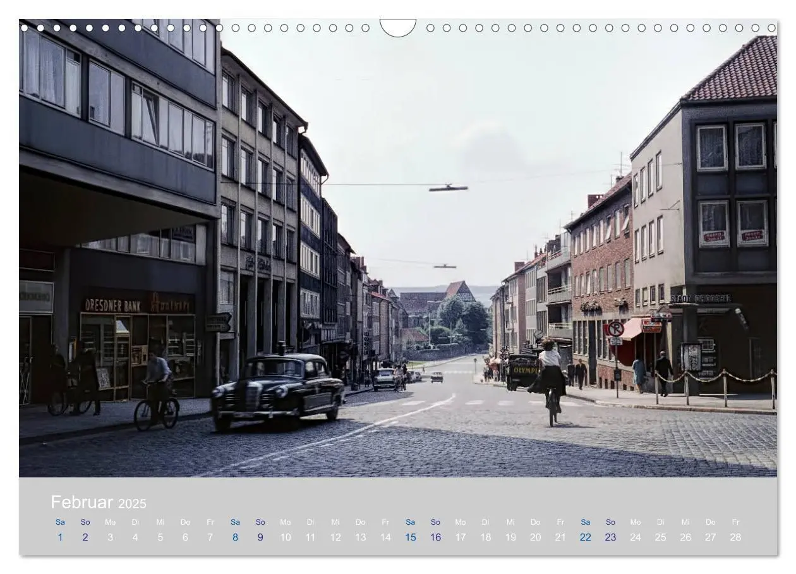796x574 pixels.
Task: Click the 'Februar' month heading
Action: 81,502
